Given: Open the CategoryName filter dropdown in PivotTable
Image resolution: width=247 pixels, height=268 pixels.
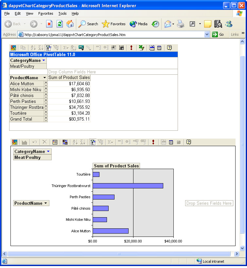Looking at the screenshot, I should pos(44,61).
